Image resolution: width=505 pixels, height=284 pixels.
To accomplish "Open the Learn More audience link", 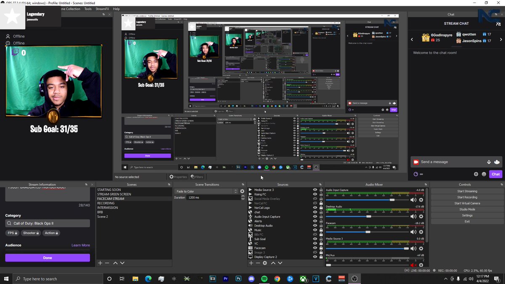I will coord(81,245).
